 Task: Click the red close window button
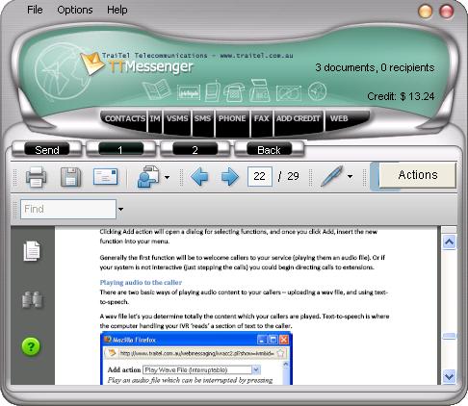pos(446,12)
